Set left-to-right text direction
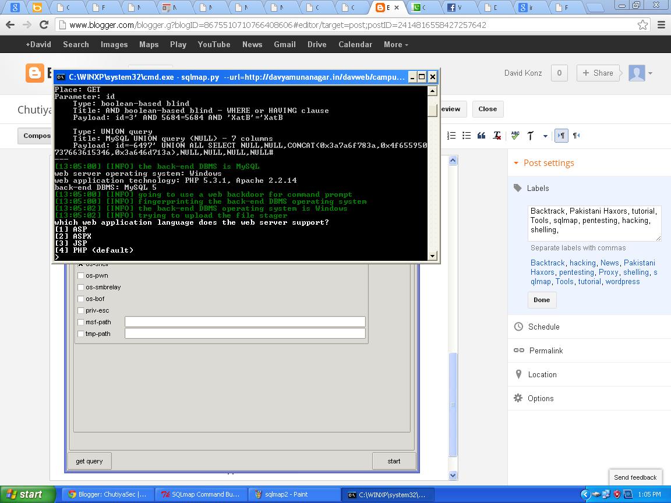This screenshot has height=503, width=671. coord(561,136)
